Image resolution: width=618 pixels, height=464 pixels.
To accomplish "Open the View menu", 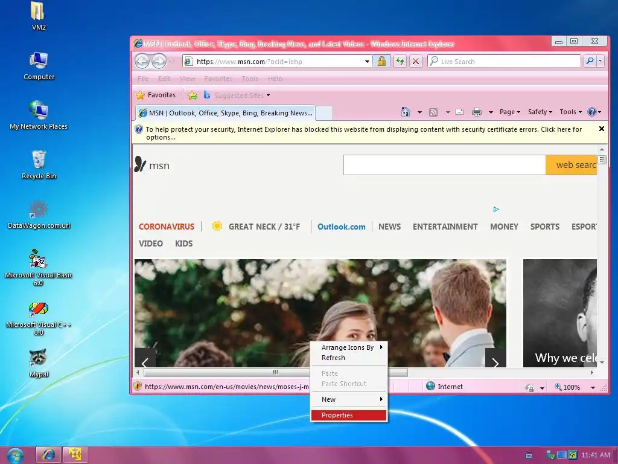I will [x=187, y=79].
